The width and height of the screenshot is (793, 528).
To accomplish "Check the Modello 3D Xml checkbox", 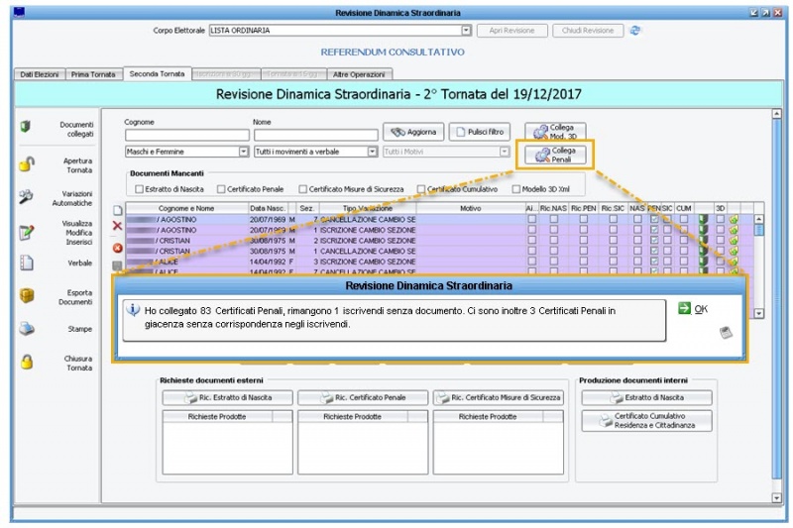I will coord(515,189).
